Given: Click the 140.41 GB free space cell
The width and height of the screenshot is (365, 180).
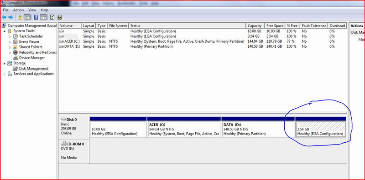Looking at the screenshot, I should coord(274,46).
